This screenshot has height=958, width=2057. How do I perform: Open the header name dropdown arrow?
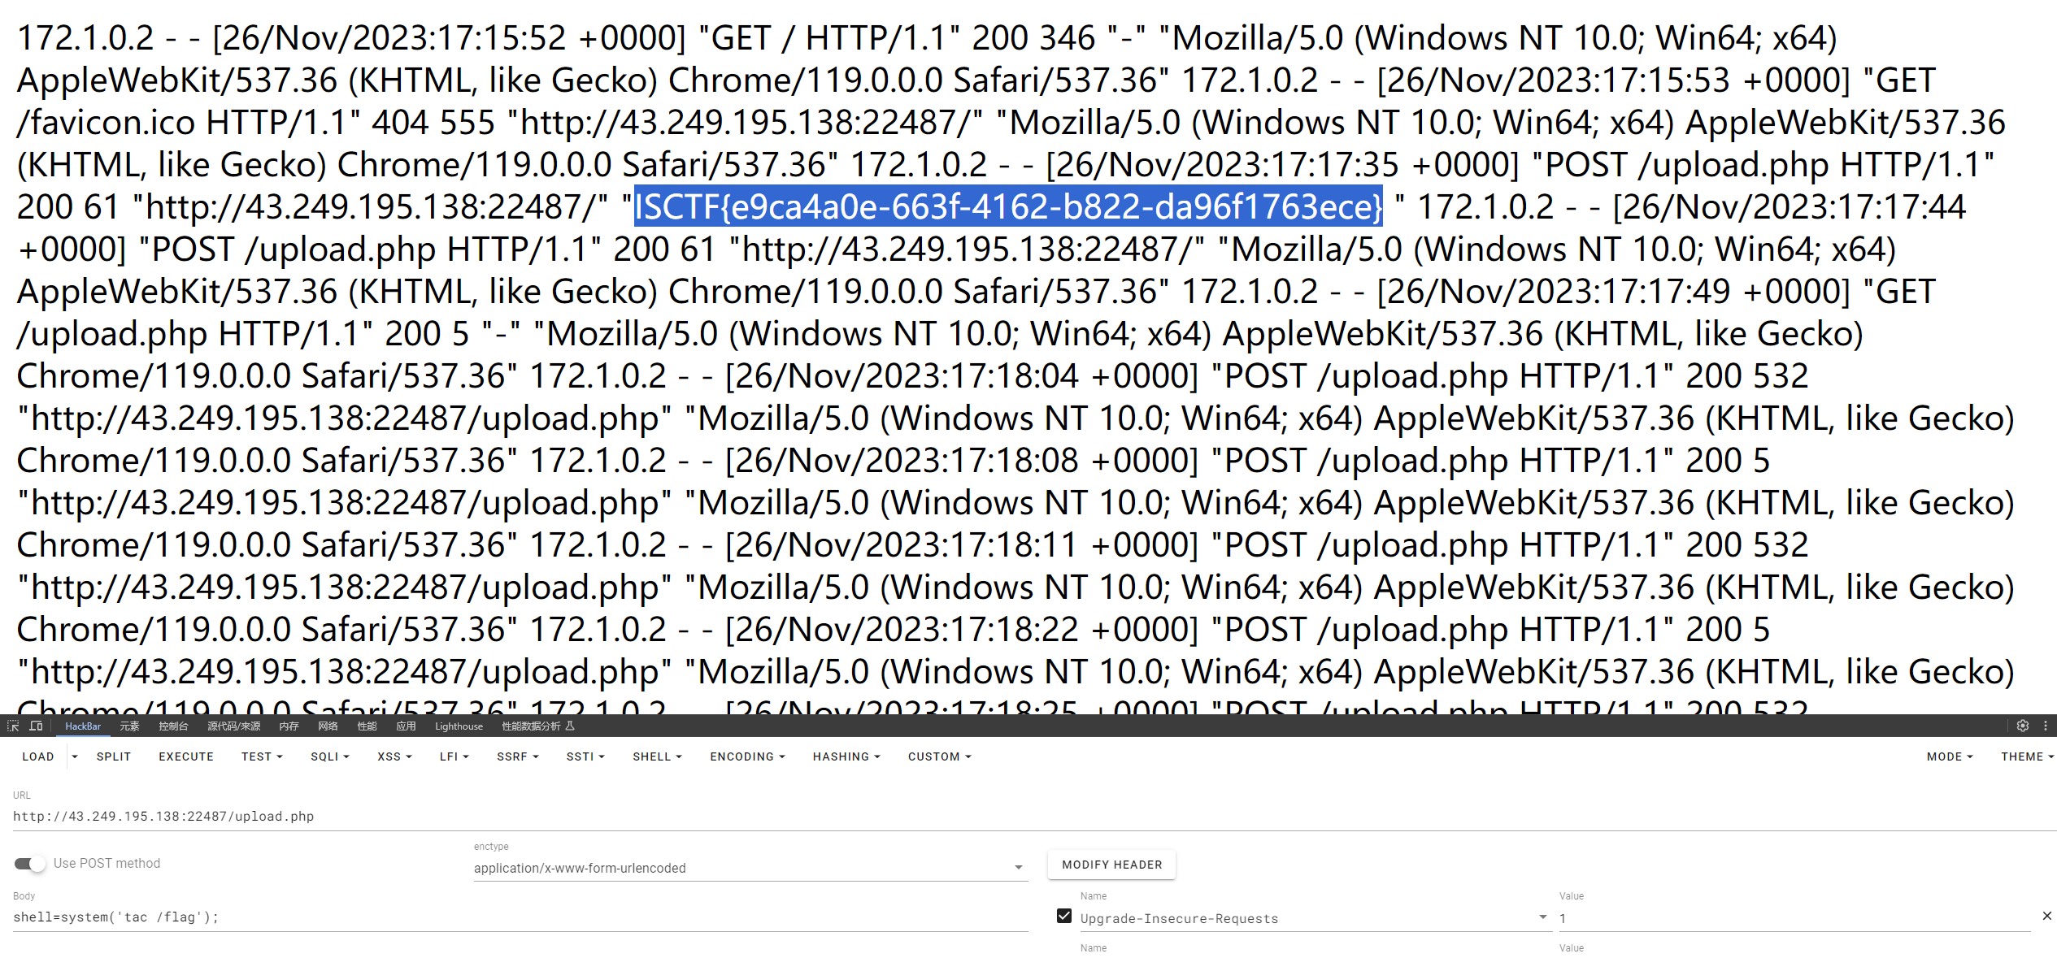(1542, 917)
